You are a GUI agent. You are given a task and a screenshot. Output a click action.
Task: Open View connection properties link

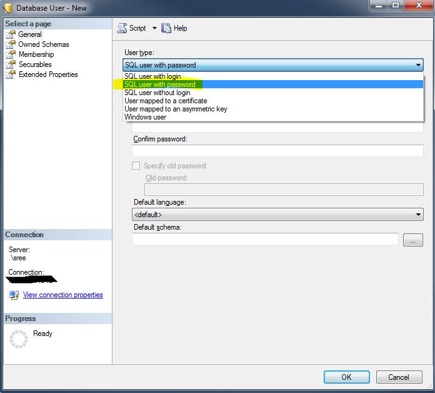pos(62,295)
